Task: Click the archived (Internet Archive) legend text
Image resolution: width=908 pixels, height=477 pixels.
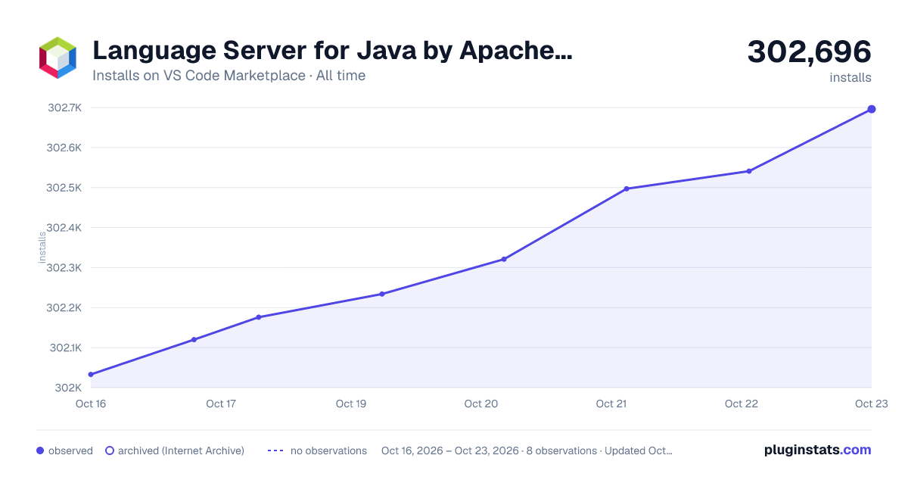Action: (181, 450)
